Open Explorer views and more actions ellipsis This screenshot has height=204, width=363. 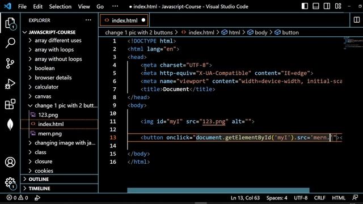pos(88,20)
